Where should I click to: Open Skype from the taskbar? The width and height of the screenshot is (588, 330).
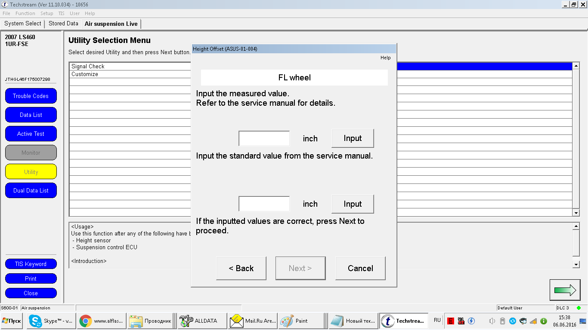(x=51, y=321)
